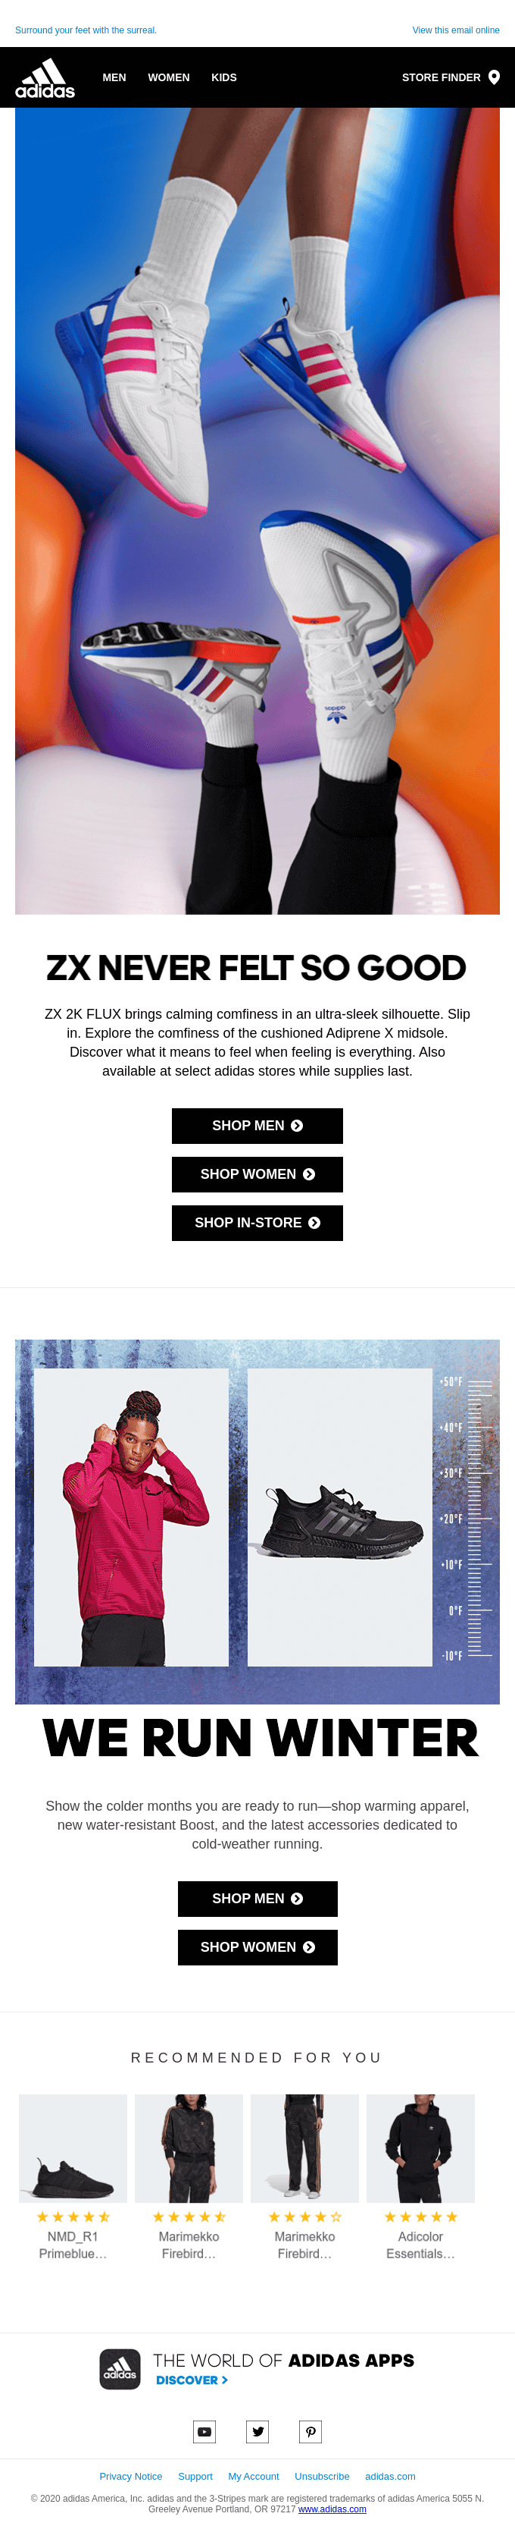Click the store finder location pin icon
The height and width of the screenshot is (2526, 515).
[x=495, y=77]
